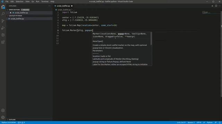Collapse the Open Editors section

pyautogui.click(x=8, y=10)
